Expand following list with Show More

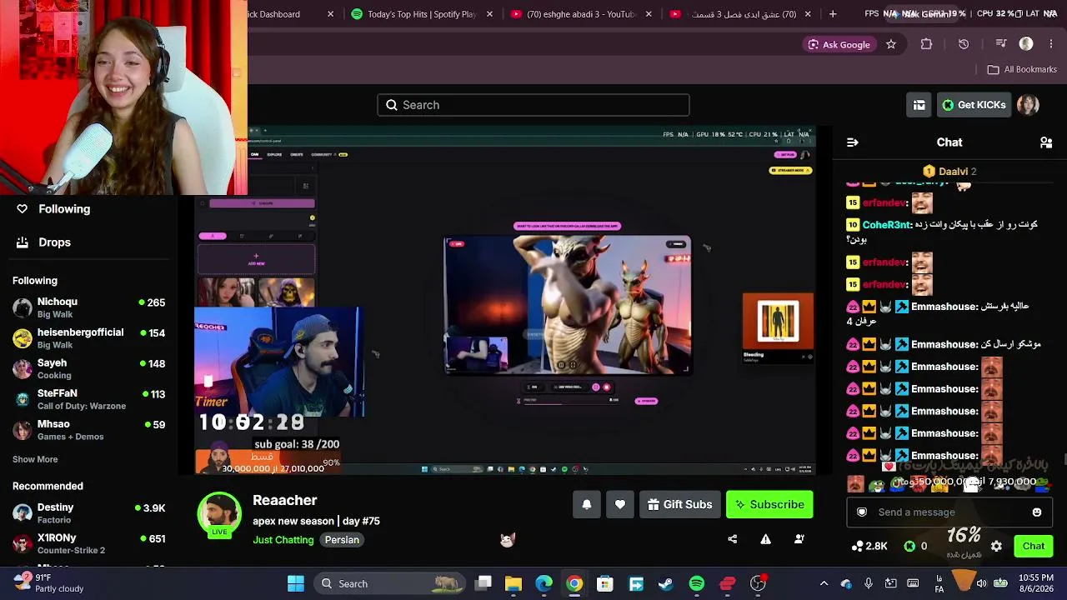point(35,459)
